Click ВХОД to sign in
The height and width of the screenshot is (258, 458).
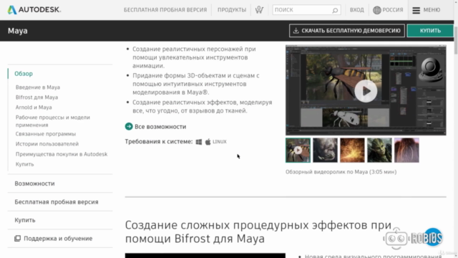(x=357, y=10)
